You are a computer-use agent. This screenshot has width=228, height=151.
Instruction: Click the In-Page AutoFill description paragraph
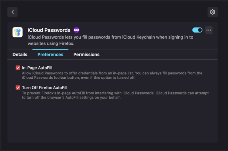point(112,75)
